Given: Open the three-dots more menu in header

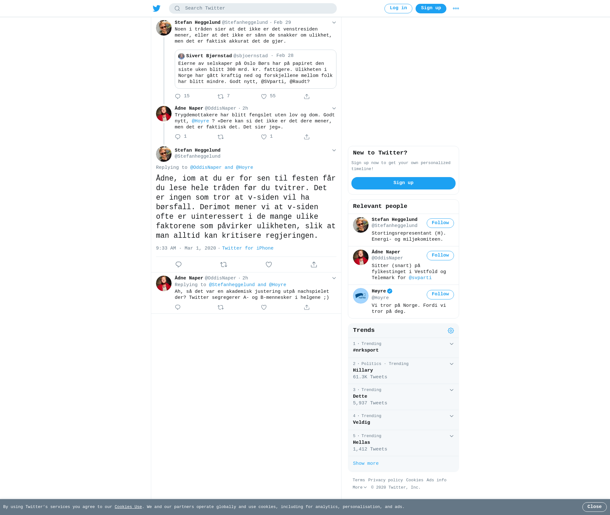Looking at the screenshot, I should click(x=456, y=9).
